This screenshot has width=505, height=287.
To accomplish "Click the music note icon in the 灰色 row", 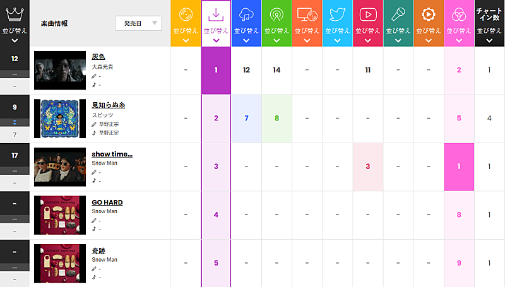I will 94,85.
